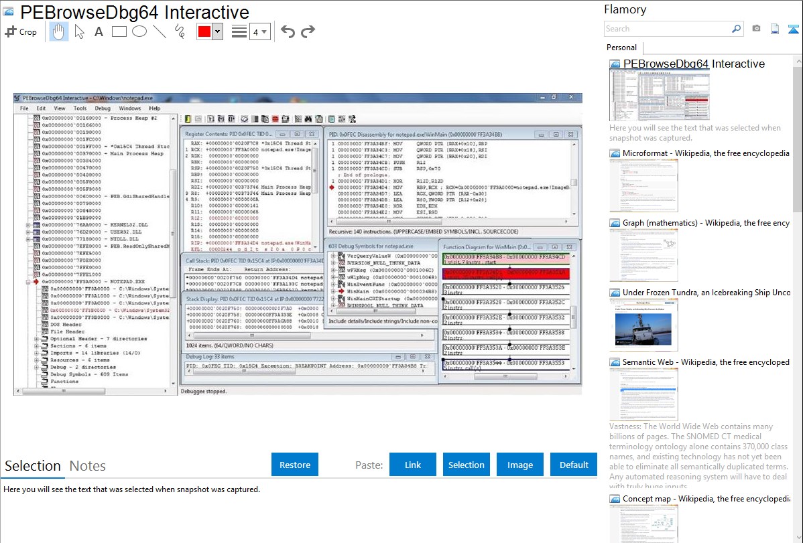Activate the hand pan tool
This screenshot has width=803, height=543.
point(58,31)
